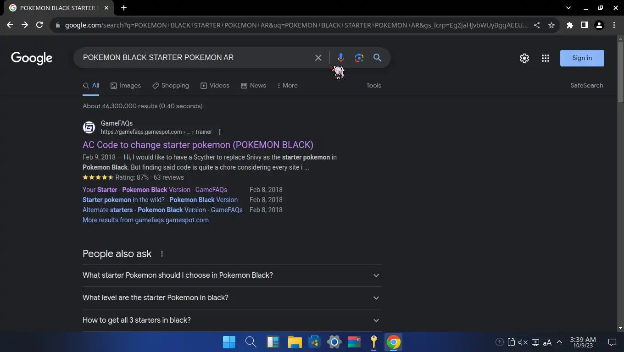Open Your Starter - Pokemon Black Version link

coord(155,190)
